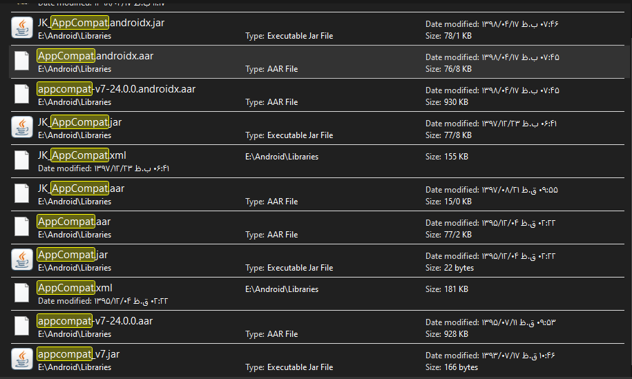632x379 pixels.
Task: Select the document icon for the 181 KB AppCompat.xml
Action: 22,293
